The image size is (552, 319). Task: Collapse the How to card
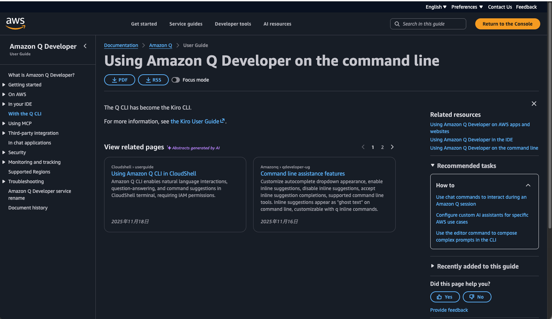[528, 185]
